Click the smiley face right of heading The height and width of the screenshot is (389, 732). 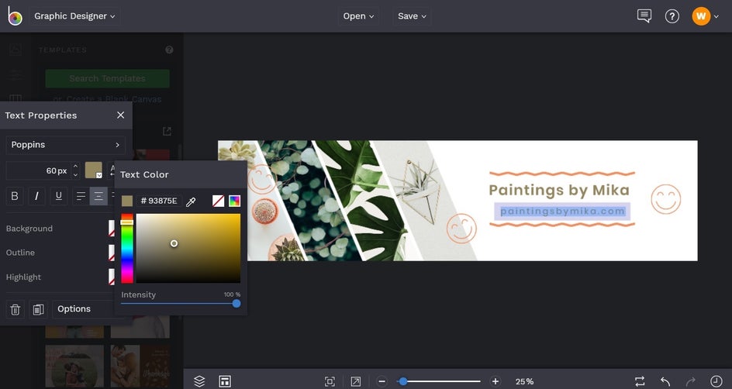click(666, 199)
